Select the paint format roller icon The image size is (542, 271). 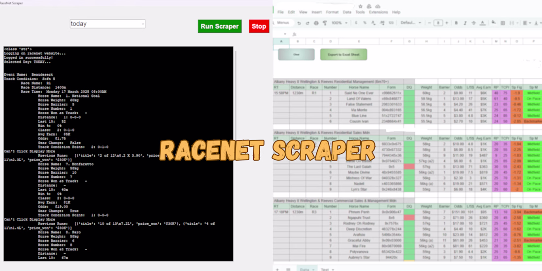tap(325, 23)
